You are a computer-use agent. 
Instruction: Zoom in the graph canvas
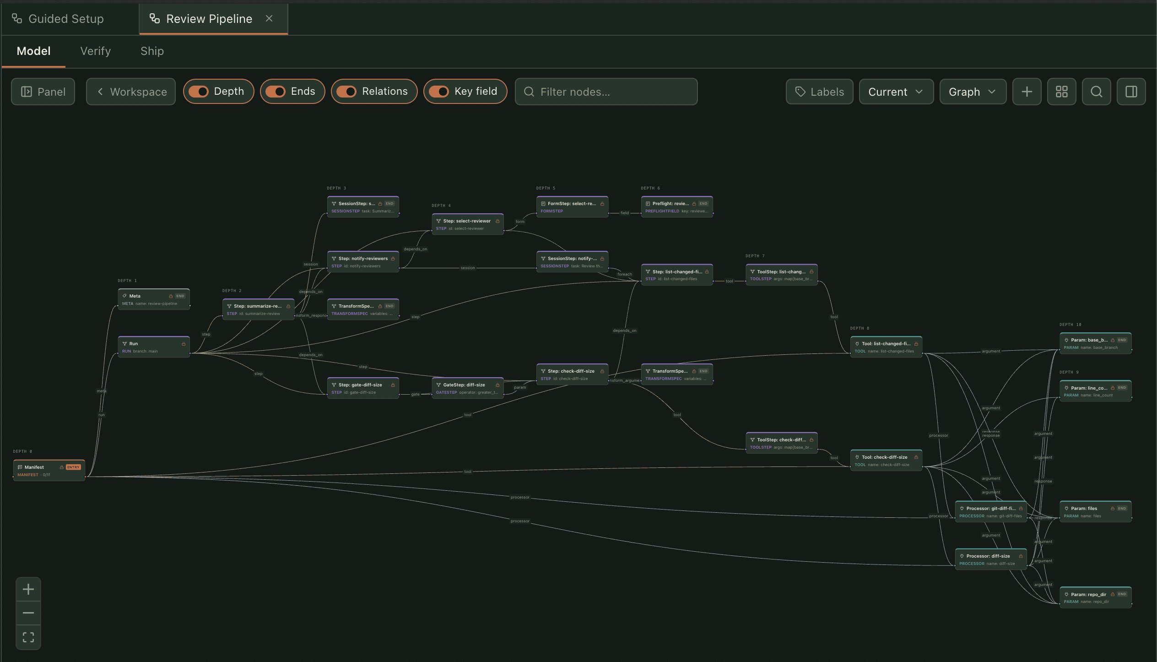(x=28, y=589)
